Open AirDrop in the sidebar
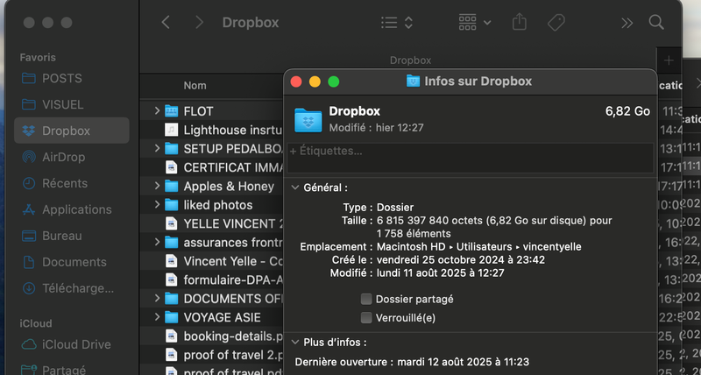The width and height of the screenshot is (701, 375). (x=64, y=157)
